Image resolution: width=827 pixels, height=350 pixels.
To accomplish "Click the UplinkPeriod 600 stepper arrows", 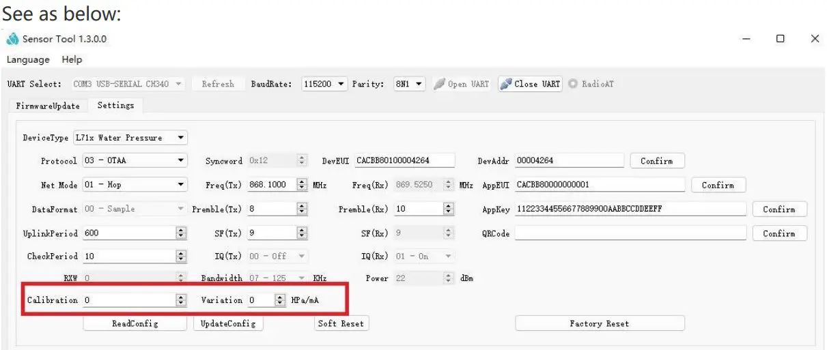I will [x=181, y=233].
